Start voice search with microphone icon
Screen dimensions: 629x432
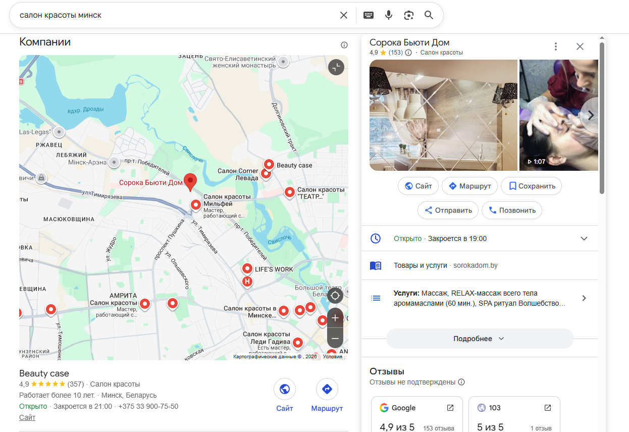coord(389,15)
